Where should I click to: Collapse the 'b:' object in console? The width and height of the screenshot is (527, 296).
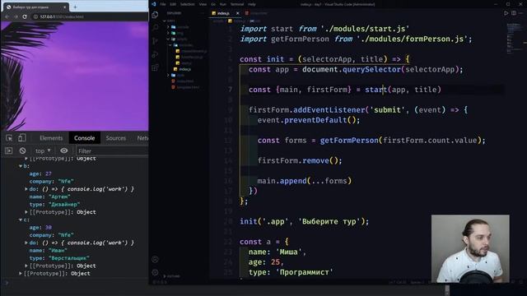point(21,166)
